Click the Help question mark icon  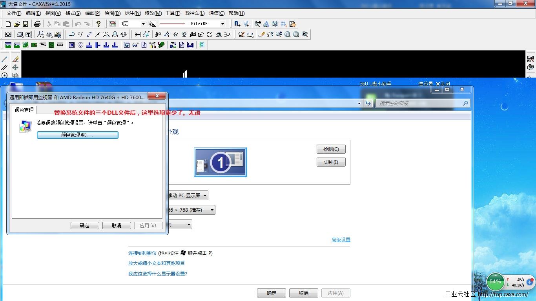(x=98, y=24)
